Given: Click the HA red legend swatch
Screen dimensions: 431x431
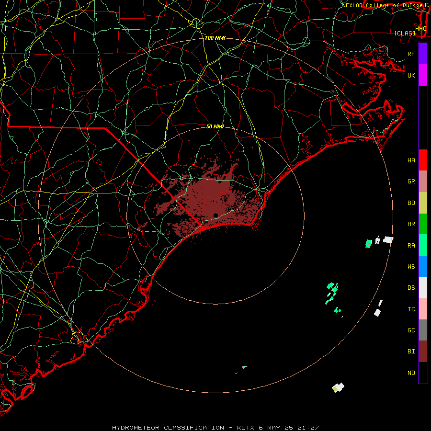Looking at the screenshot, I should coord(423,160).
